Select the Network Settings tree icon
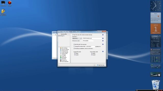This screenshot has width=163, height=91. click(x=61, y=50)
